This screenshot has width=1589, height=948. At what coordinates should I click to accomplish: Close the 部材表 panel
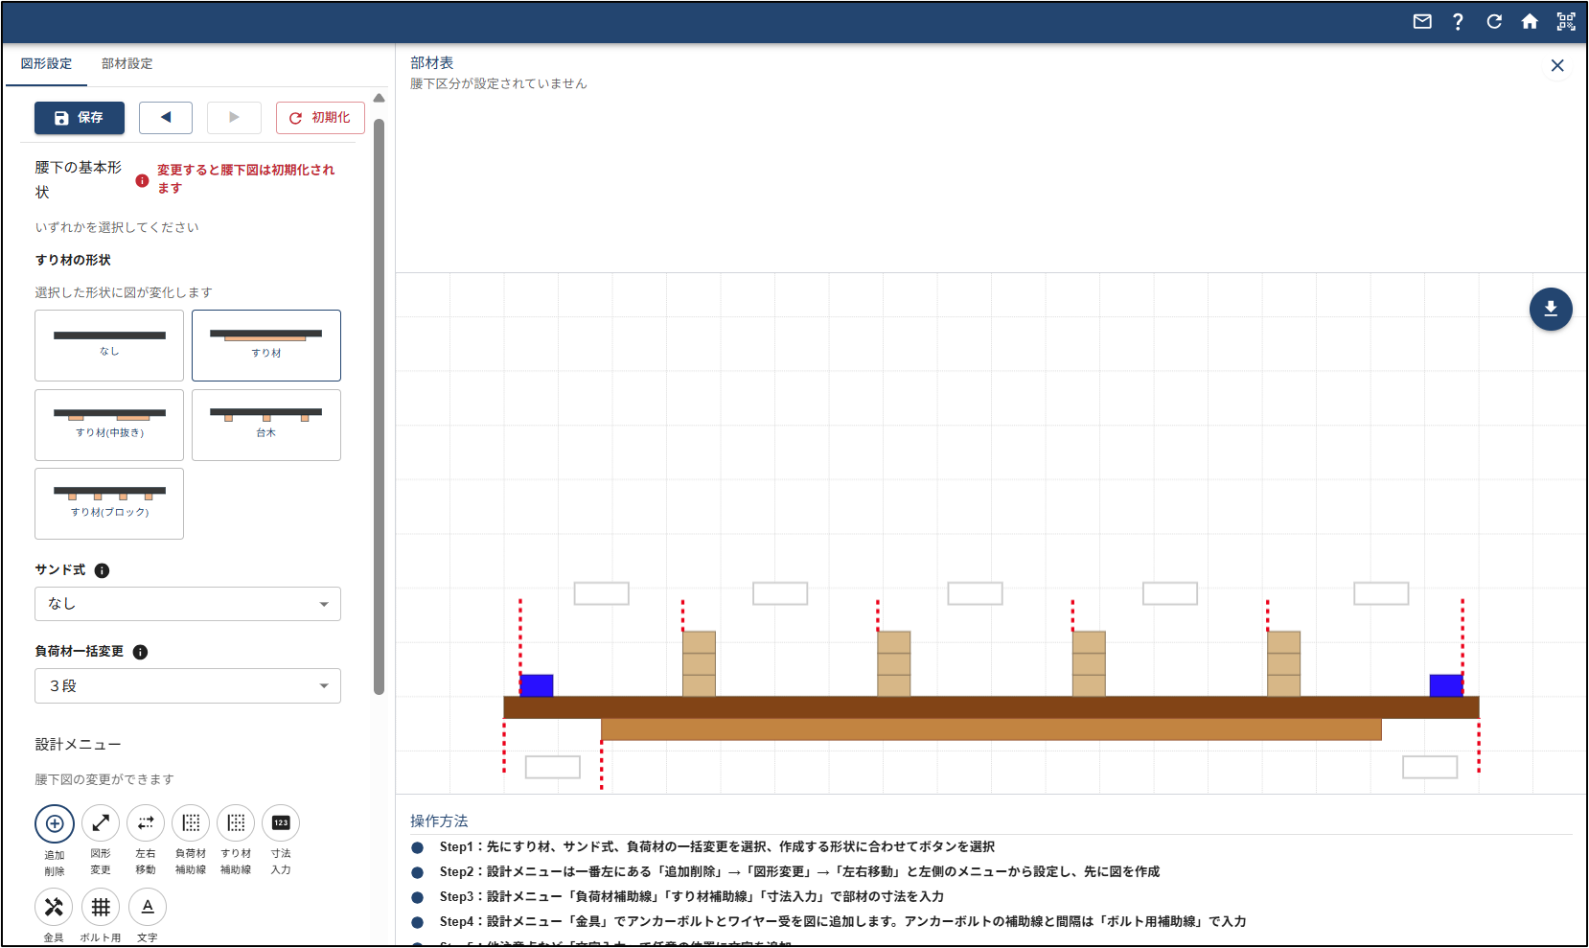(1557, 65)
